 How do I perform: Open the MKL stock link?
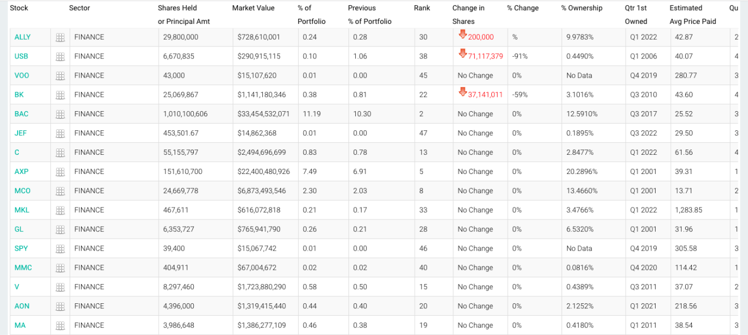pyautogui.click(x=22, y=210)
